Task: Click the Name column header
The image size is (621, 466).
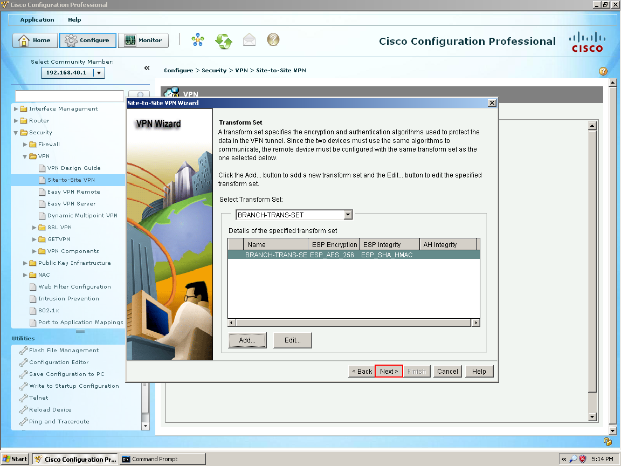Action: click(x=275, y=244)
